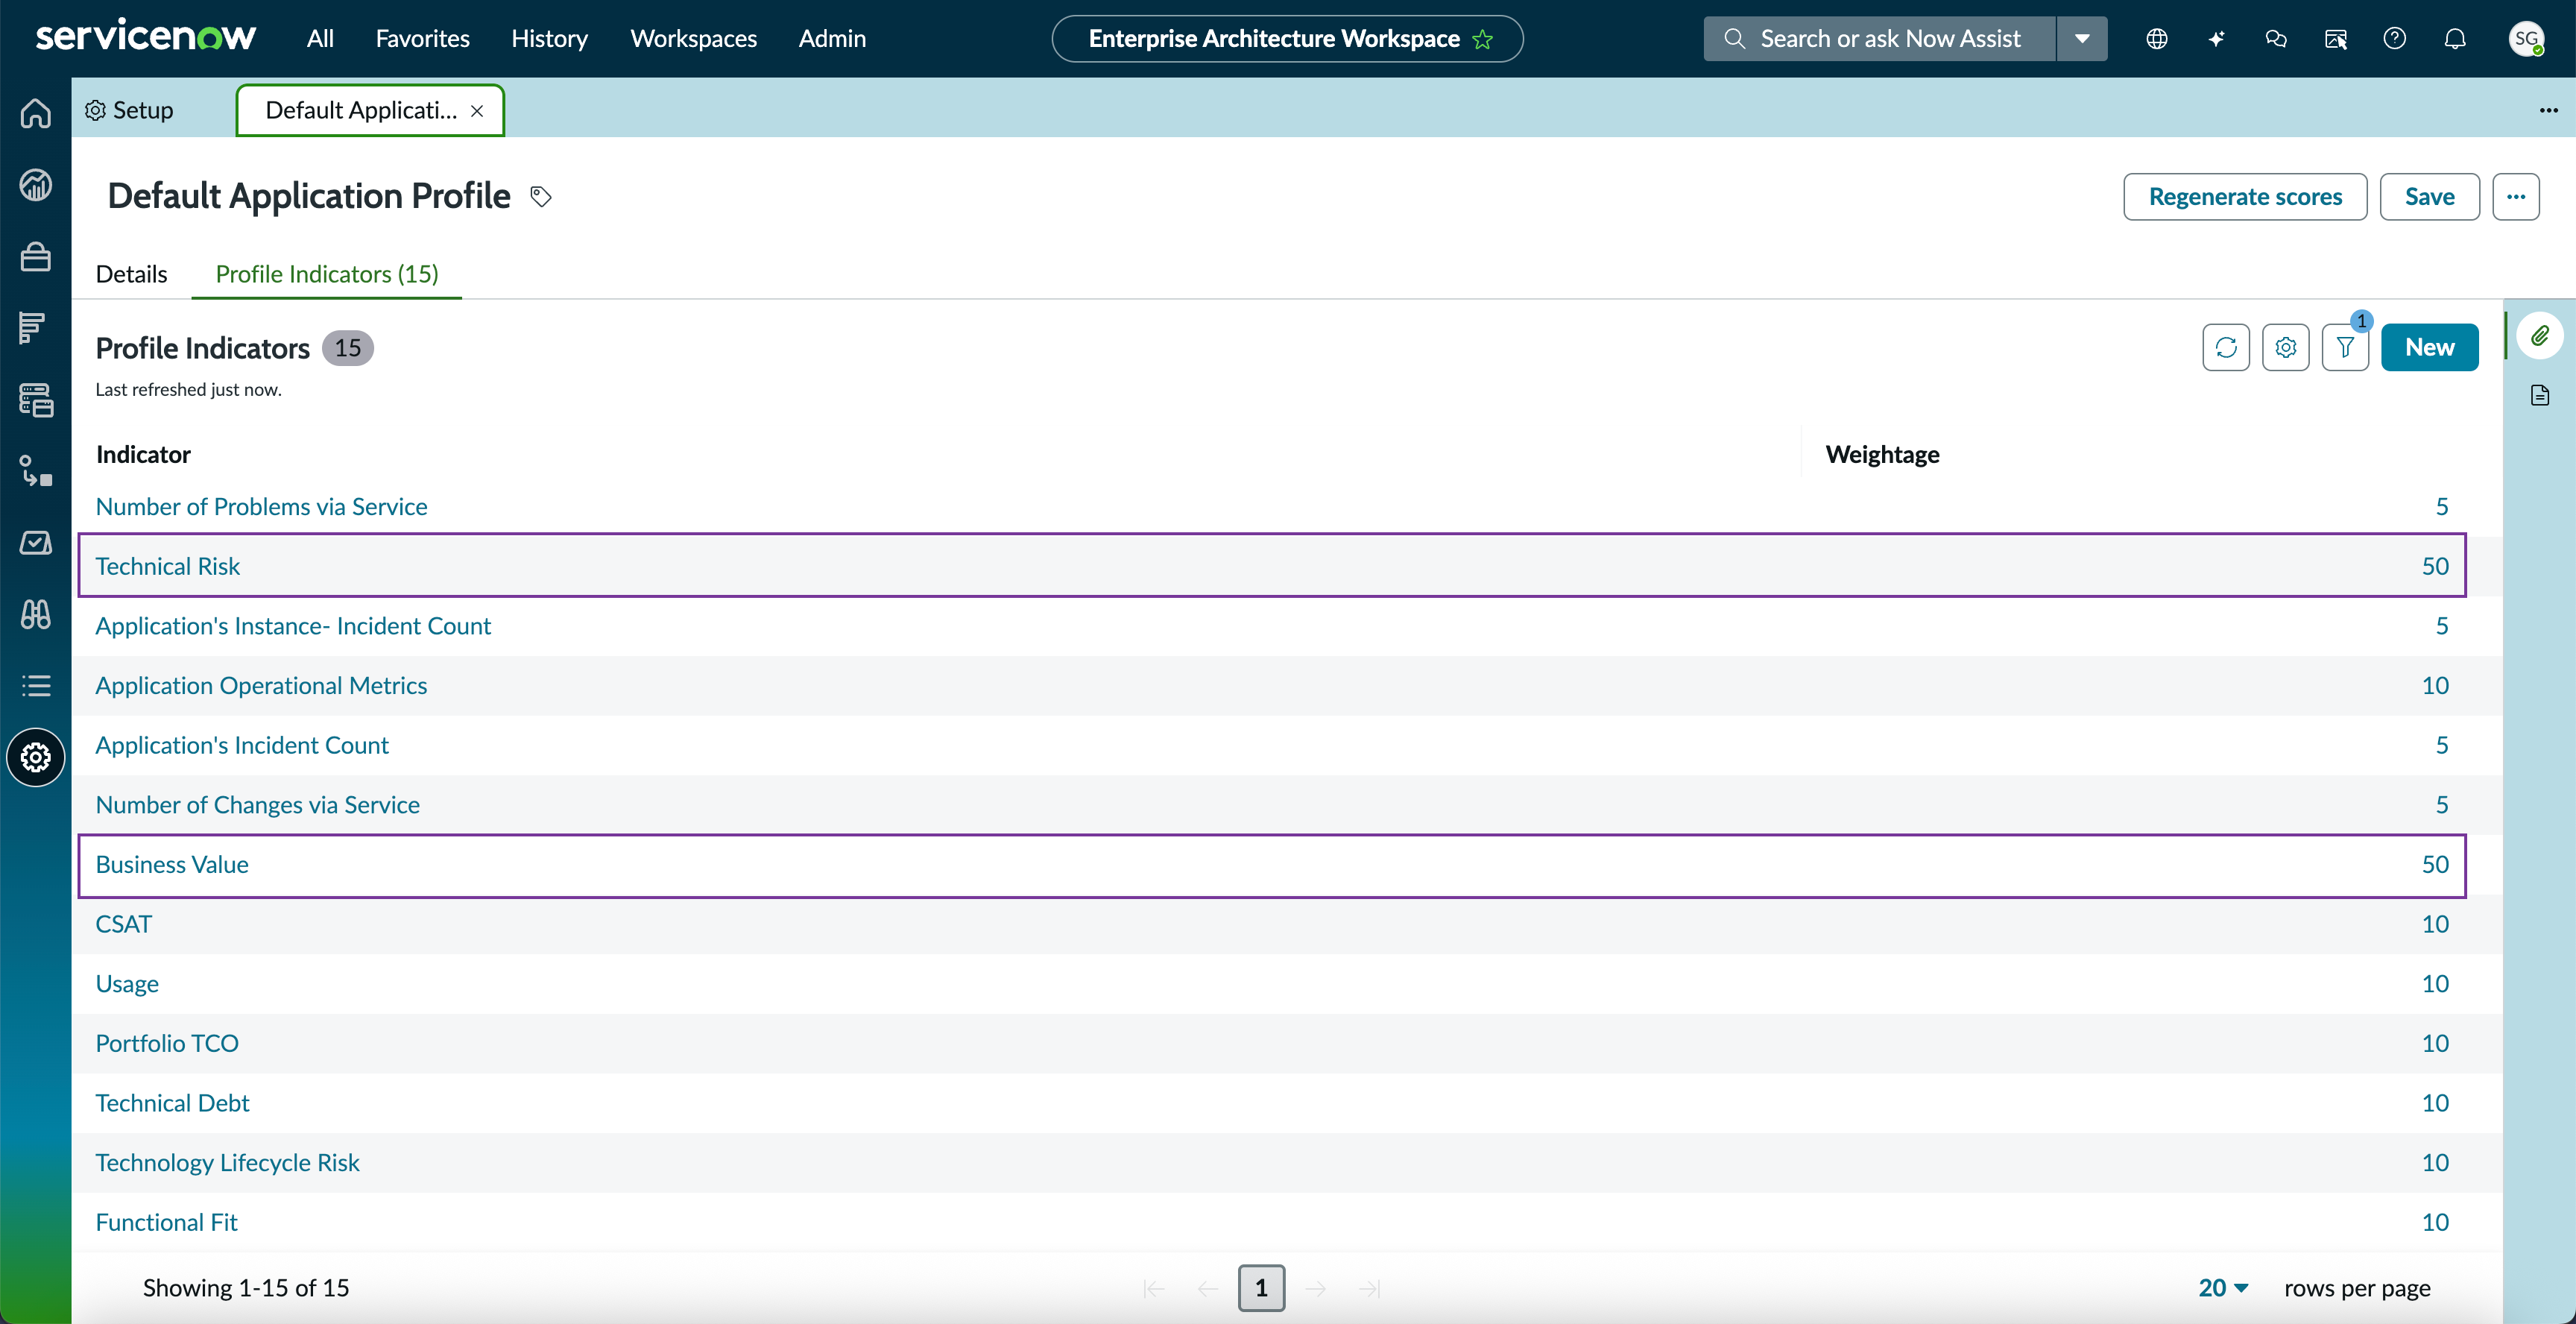Viewport: 2576px width, 1324px height.
Task: Click the home icon in left sidebar
Action: pos(36,113)
